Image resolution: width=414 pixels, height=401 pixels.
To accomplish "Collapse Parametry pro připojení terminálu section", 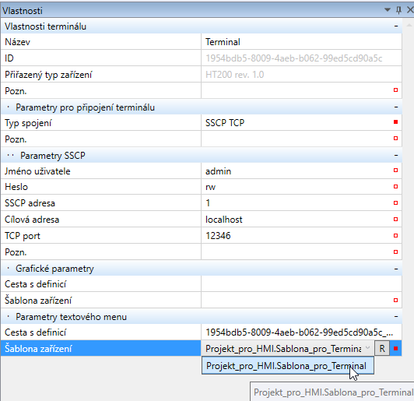I will tap(396, 107).
